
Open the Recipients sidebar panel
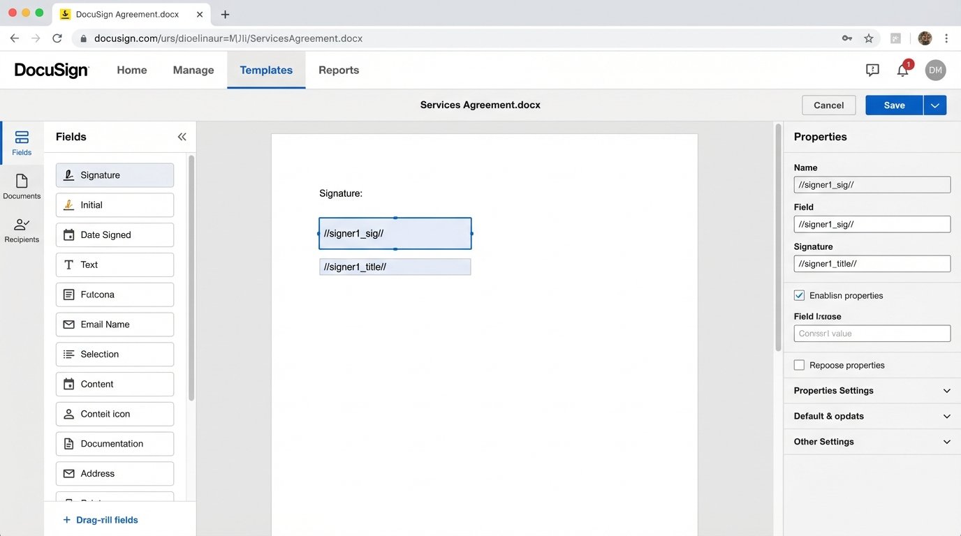point(22,230)
